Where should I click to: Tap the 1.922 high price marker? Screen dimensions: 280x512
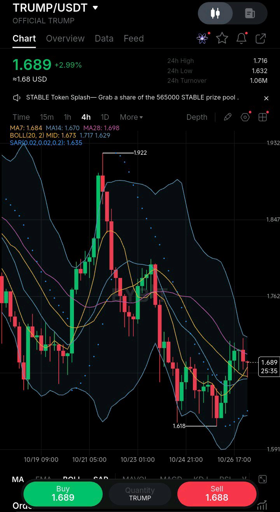click(140, 153)
